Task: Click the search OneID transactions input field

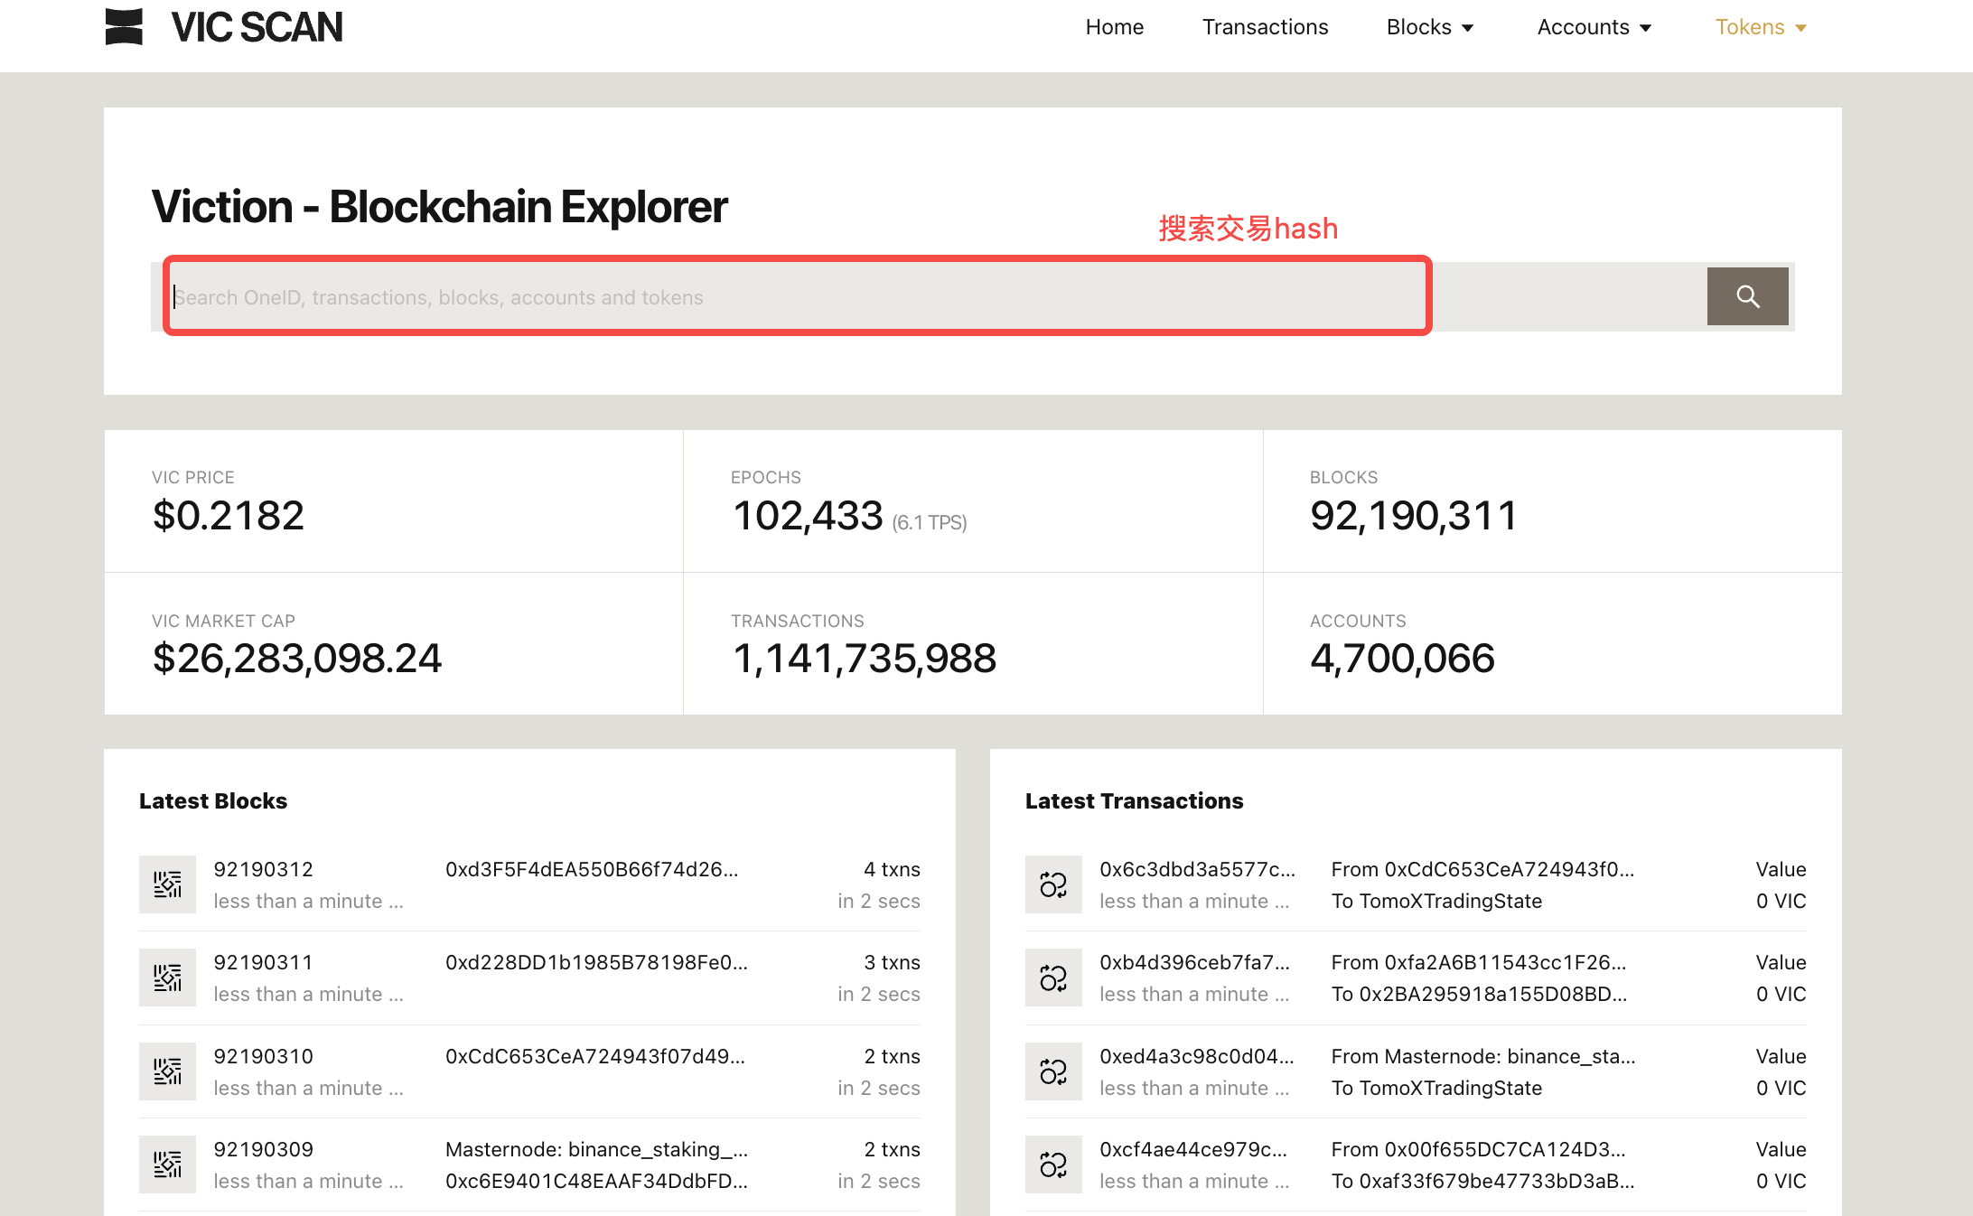Action: (795, 297)
